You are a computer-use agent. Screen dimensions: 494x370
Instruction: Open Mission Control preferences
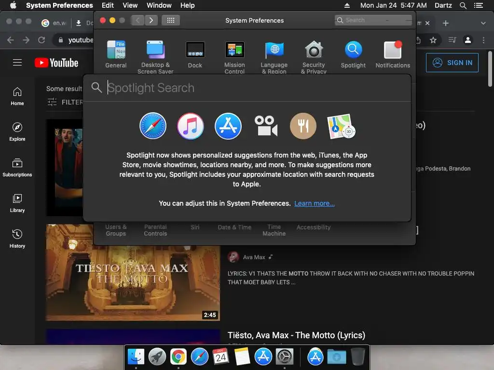click(x=234, y=57)
